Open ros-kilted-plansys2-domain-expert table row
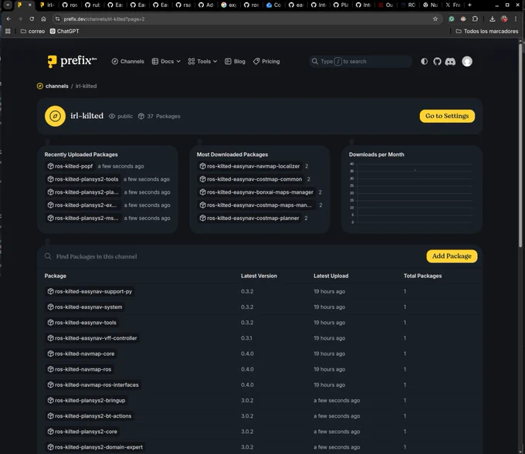The image size is (525, 454). [259, 447]
